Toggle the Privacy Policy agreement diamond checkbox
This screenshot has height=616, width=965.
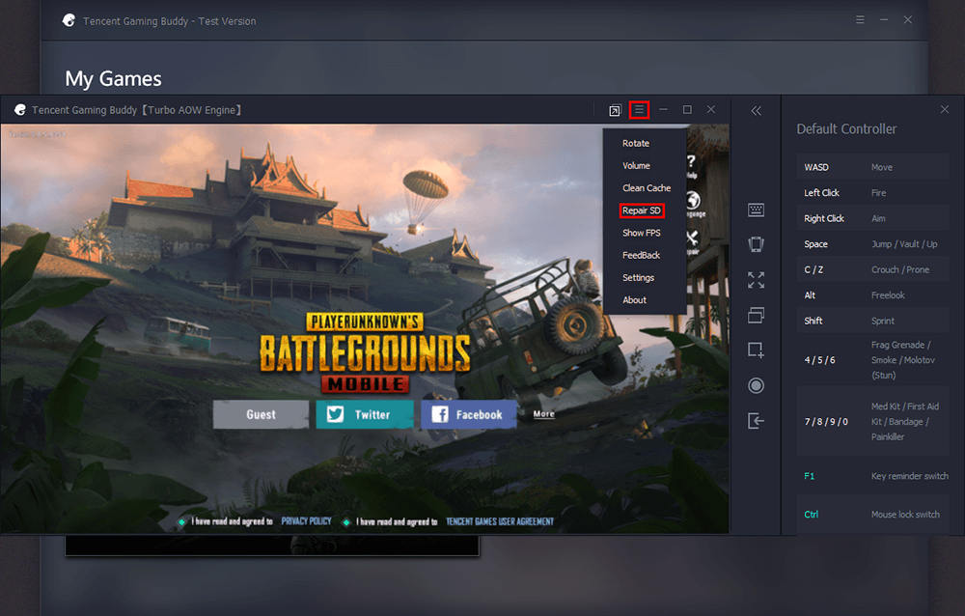(181, 521)
